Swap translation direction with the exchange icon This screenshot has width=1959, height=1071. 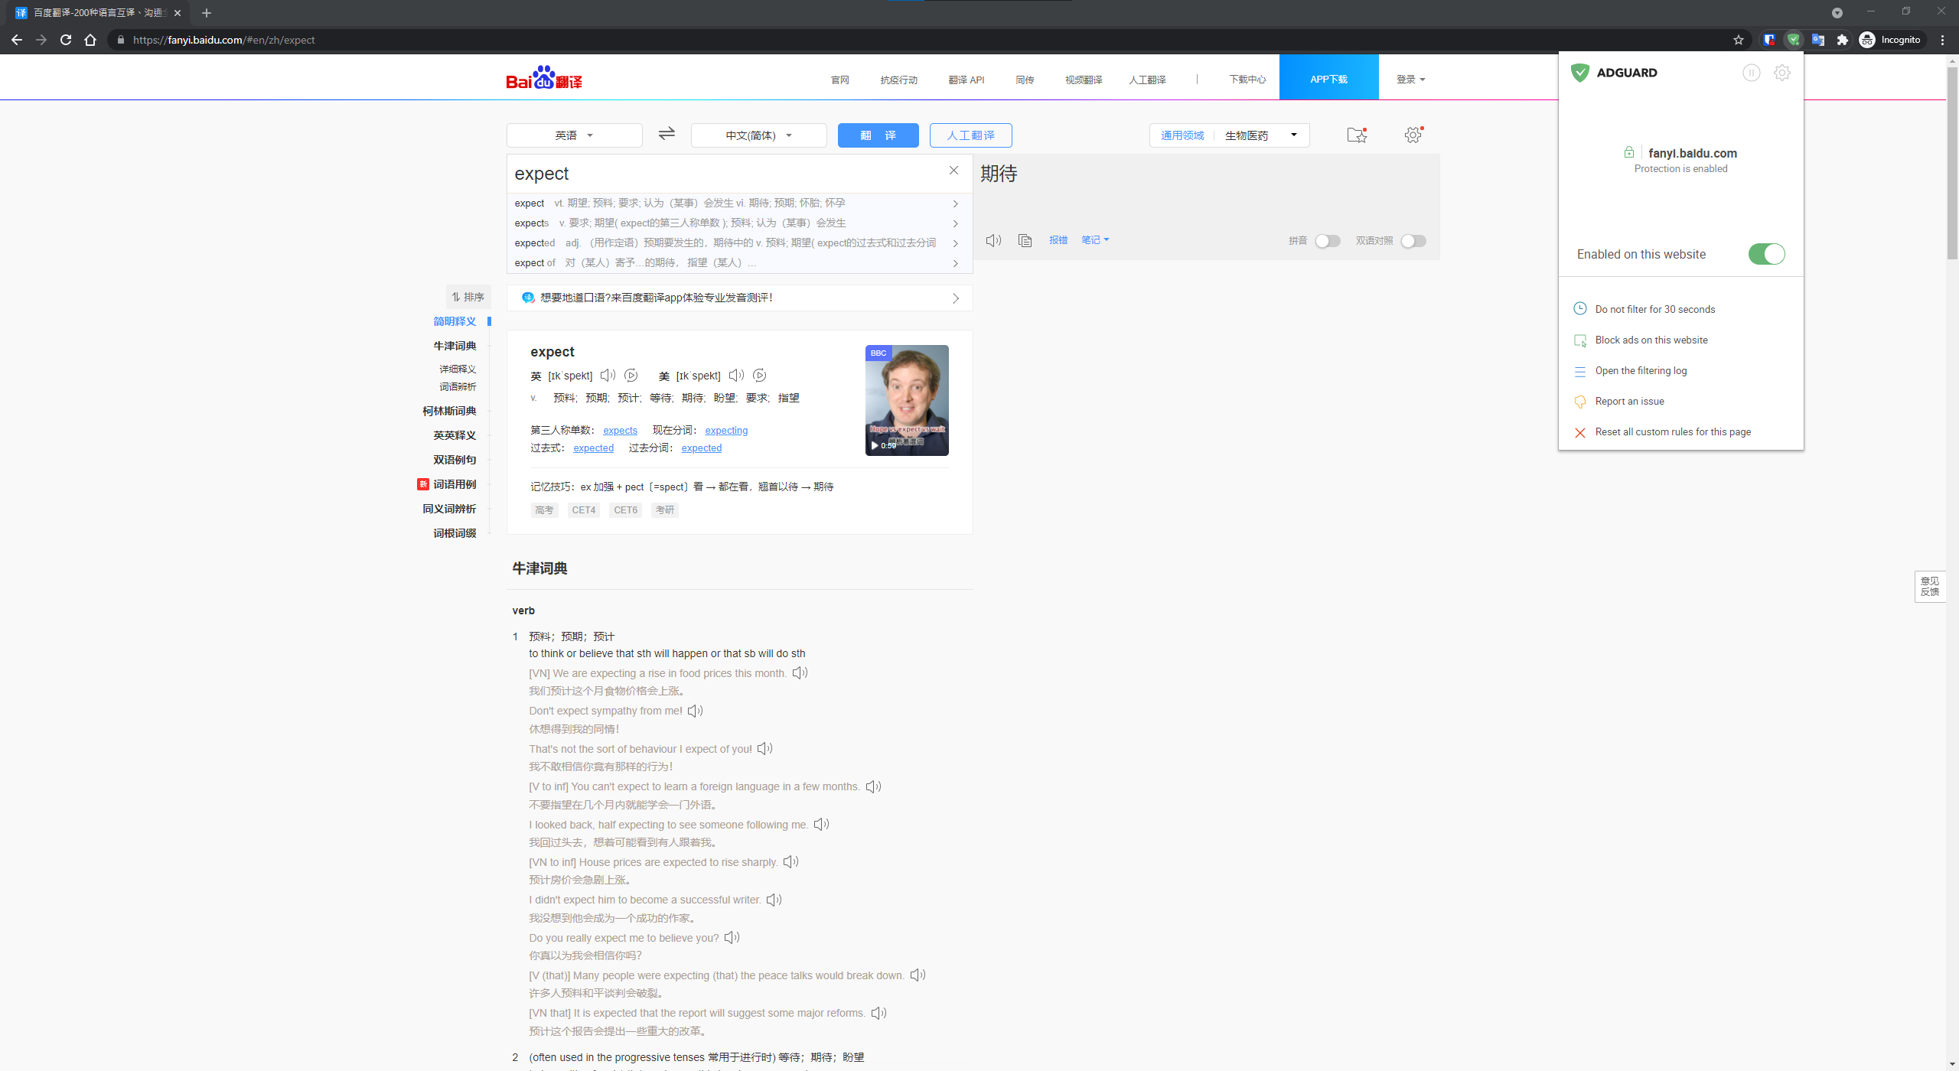(666, 135)
